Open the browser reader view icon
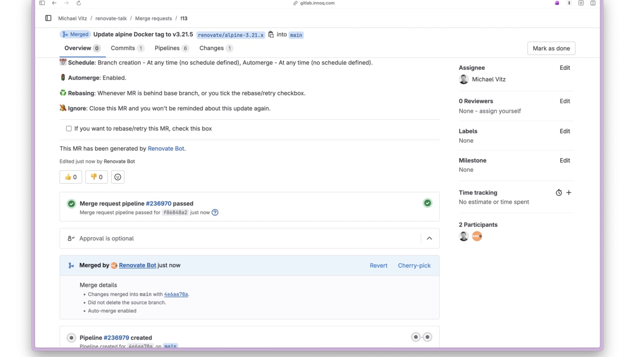The width and height of the screenshot is (635, 357). [x=581, y=3]
